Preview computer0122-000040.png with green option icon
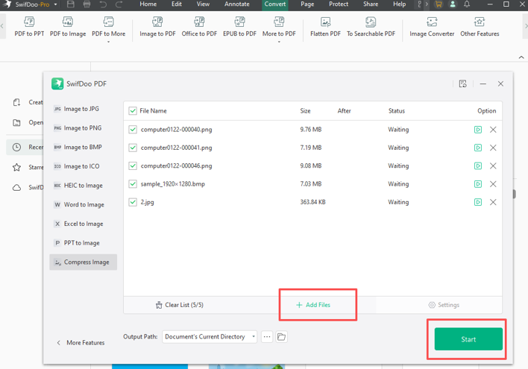The image size is (528, 369). click(x=478, y=130)
